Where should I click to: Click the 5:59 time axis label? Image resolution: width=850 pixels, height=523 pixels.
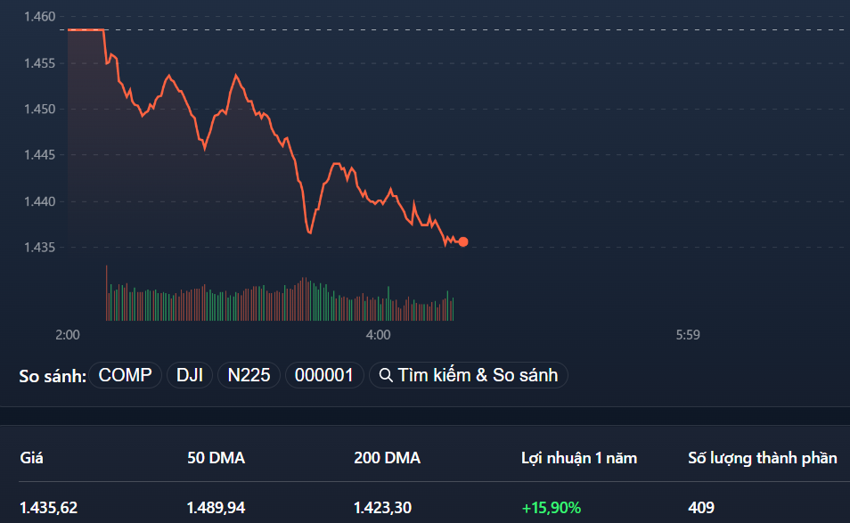[686, 336]
